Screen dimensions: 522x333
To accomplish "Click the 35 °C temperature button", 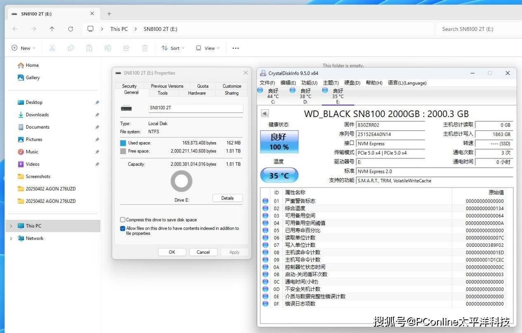I will point(279,176).
